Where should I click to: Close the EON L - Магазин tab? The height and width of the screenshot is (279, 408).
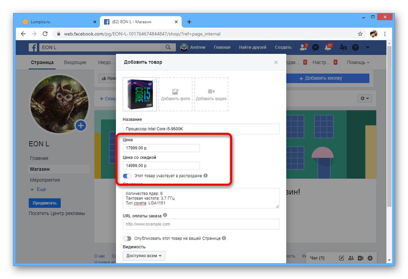[x=176, y=22]
